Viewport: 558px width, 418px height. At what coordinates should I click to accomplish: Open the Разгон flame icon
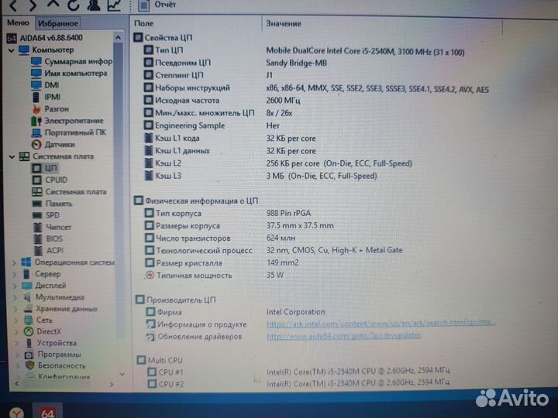click(x=36, y=109)
